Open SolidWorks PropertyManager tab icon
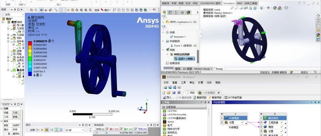This screenshot has width=321, height=136. click(x=170, y=12)
